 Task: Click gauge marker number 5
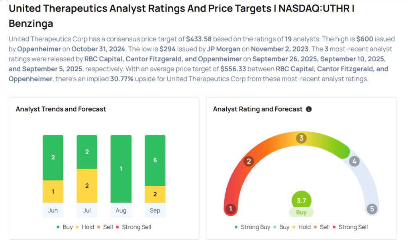[x=372, y=209]
